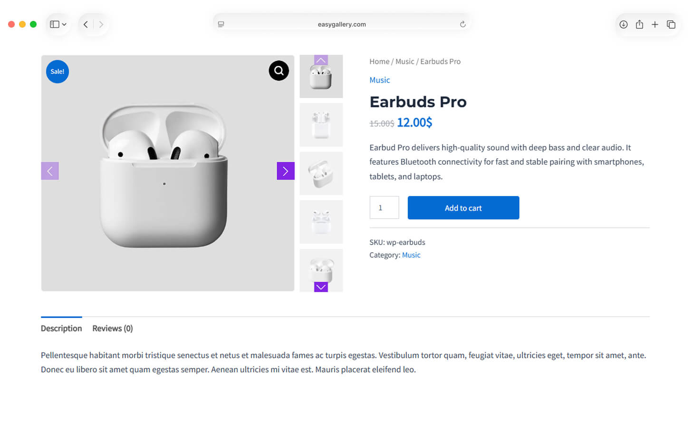The width and height of the screenshot is (693, 443).
Task: Click the Add to cart button
Action: 463,208
